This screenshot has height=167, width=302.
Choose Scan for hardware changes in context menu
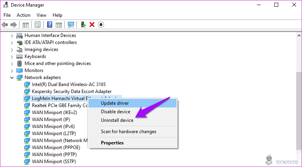(x=132, y=132)
